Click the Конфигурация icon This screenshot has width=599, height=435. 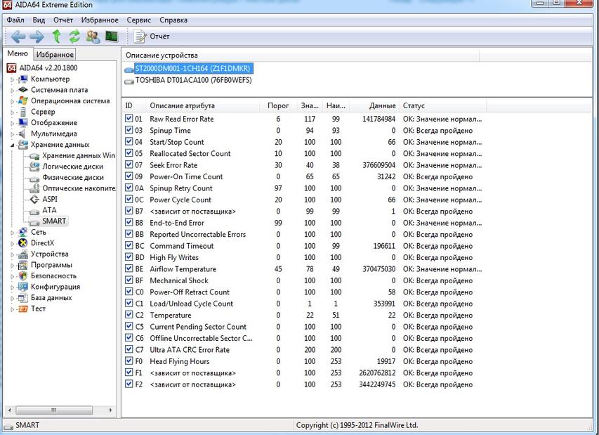(23, 287)
